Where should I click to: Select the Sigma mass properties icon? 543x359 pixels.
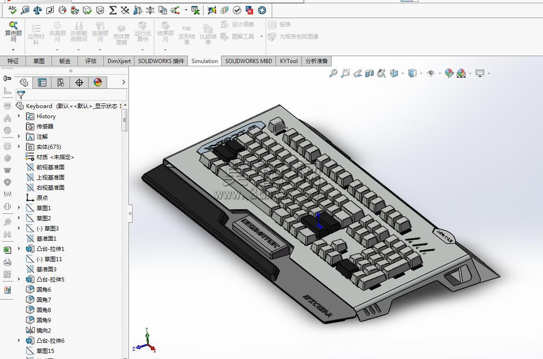(x=113, y=10)
